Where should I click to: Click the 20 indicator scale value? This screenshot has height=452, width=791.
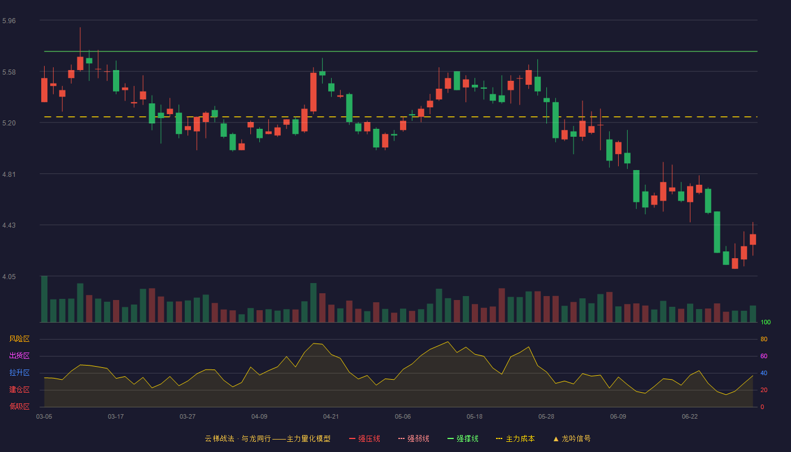[764, 390]
